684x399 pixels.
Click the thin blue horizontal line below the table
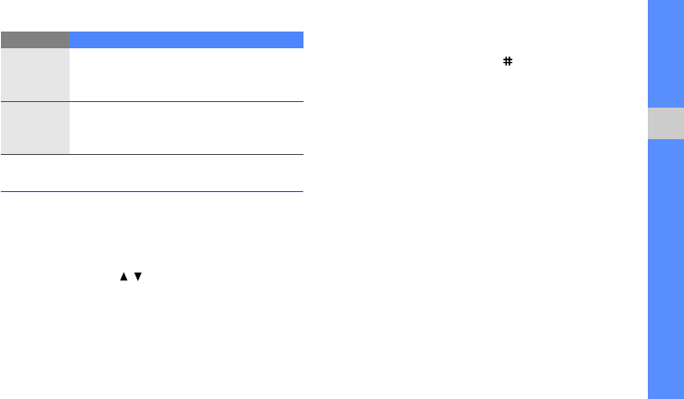[152, 191]
